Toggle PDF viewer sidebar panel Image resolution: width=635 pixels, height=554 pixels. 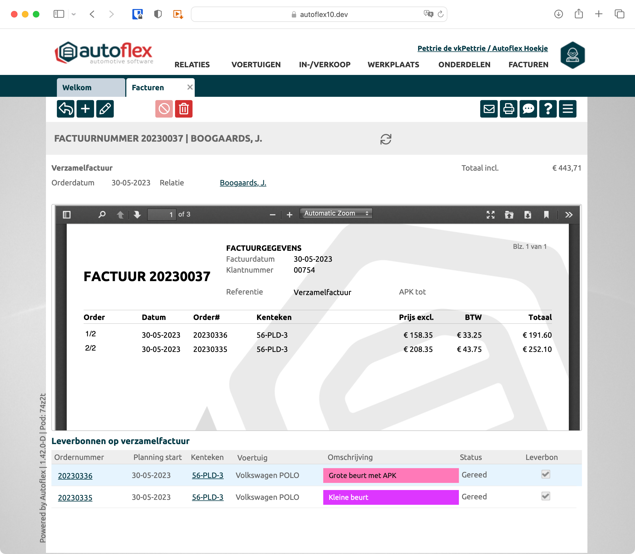tap(67, 215)
